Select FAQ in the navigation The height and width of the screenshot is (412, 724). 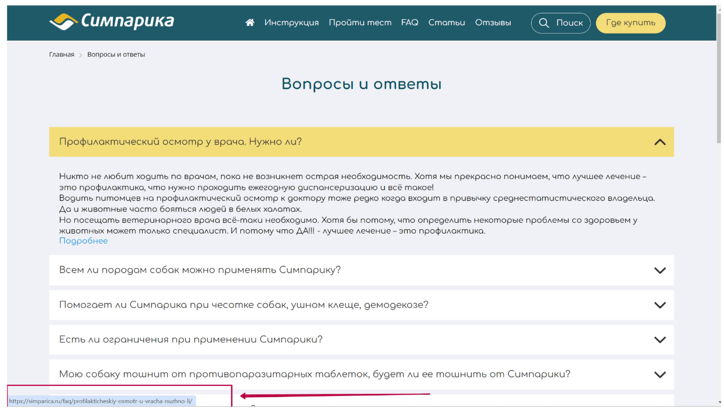[x=410, y=22]
